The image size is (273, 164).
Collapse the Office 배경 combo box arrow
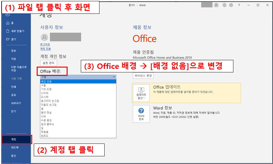[x=114, y=77]
